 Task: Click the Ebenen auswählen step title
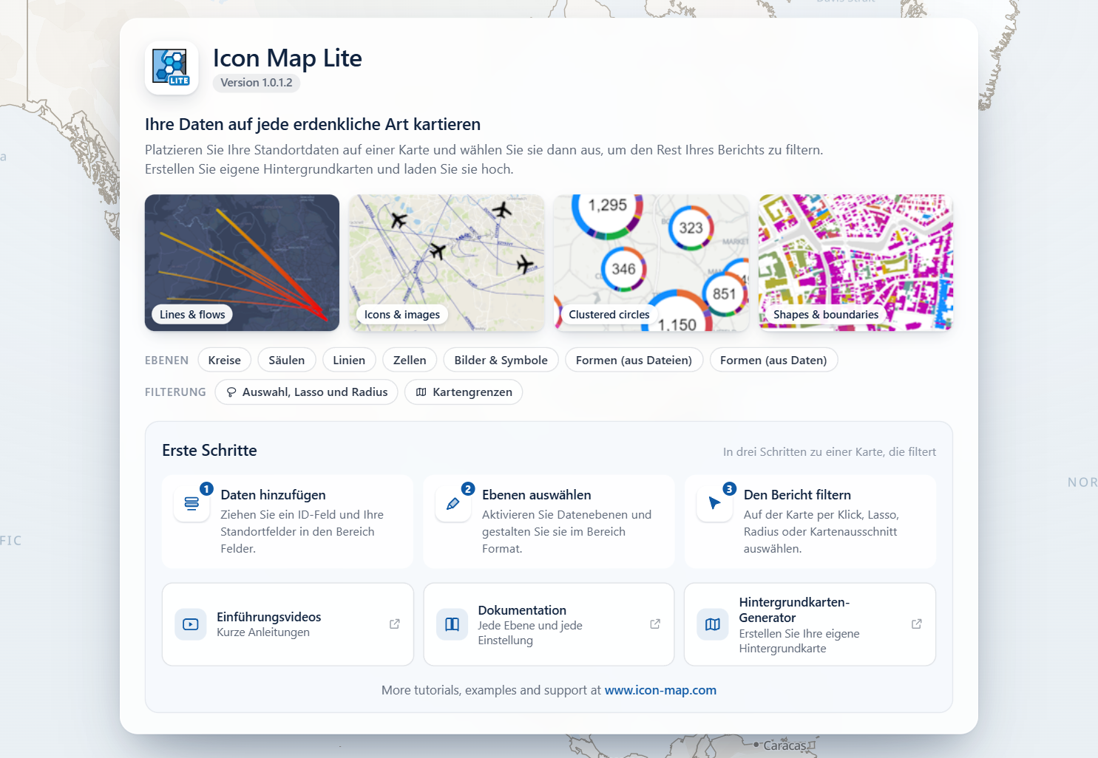click(537, 495)
